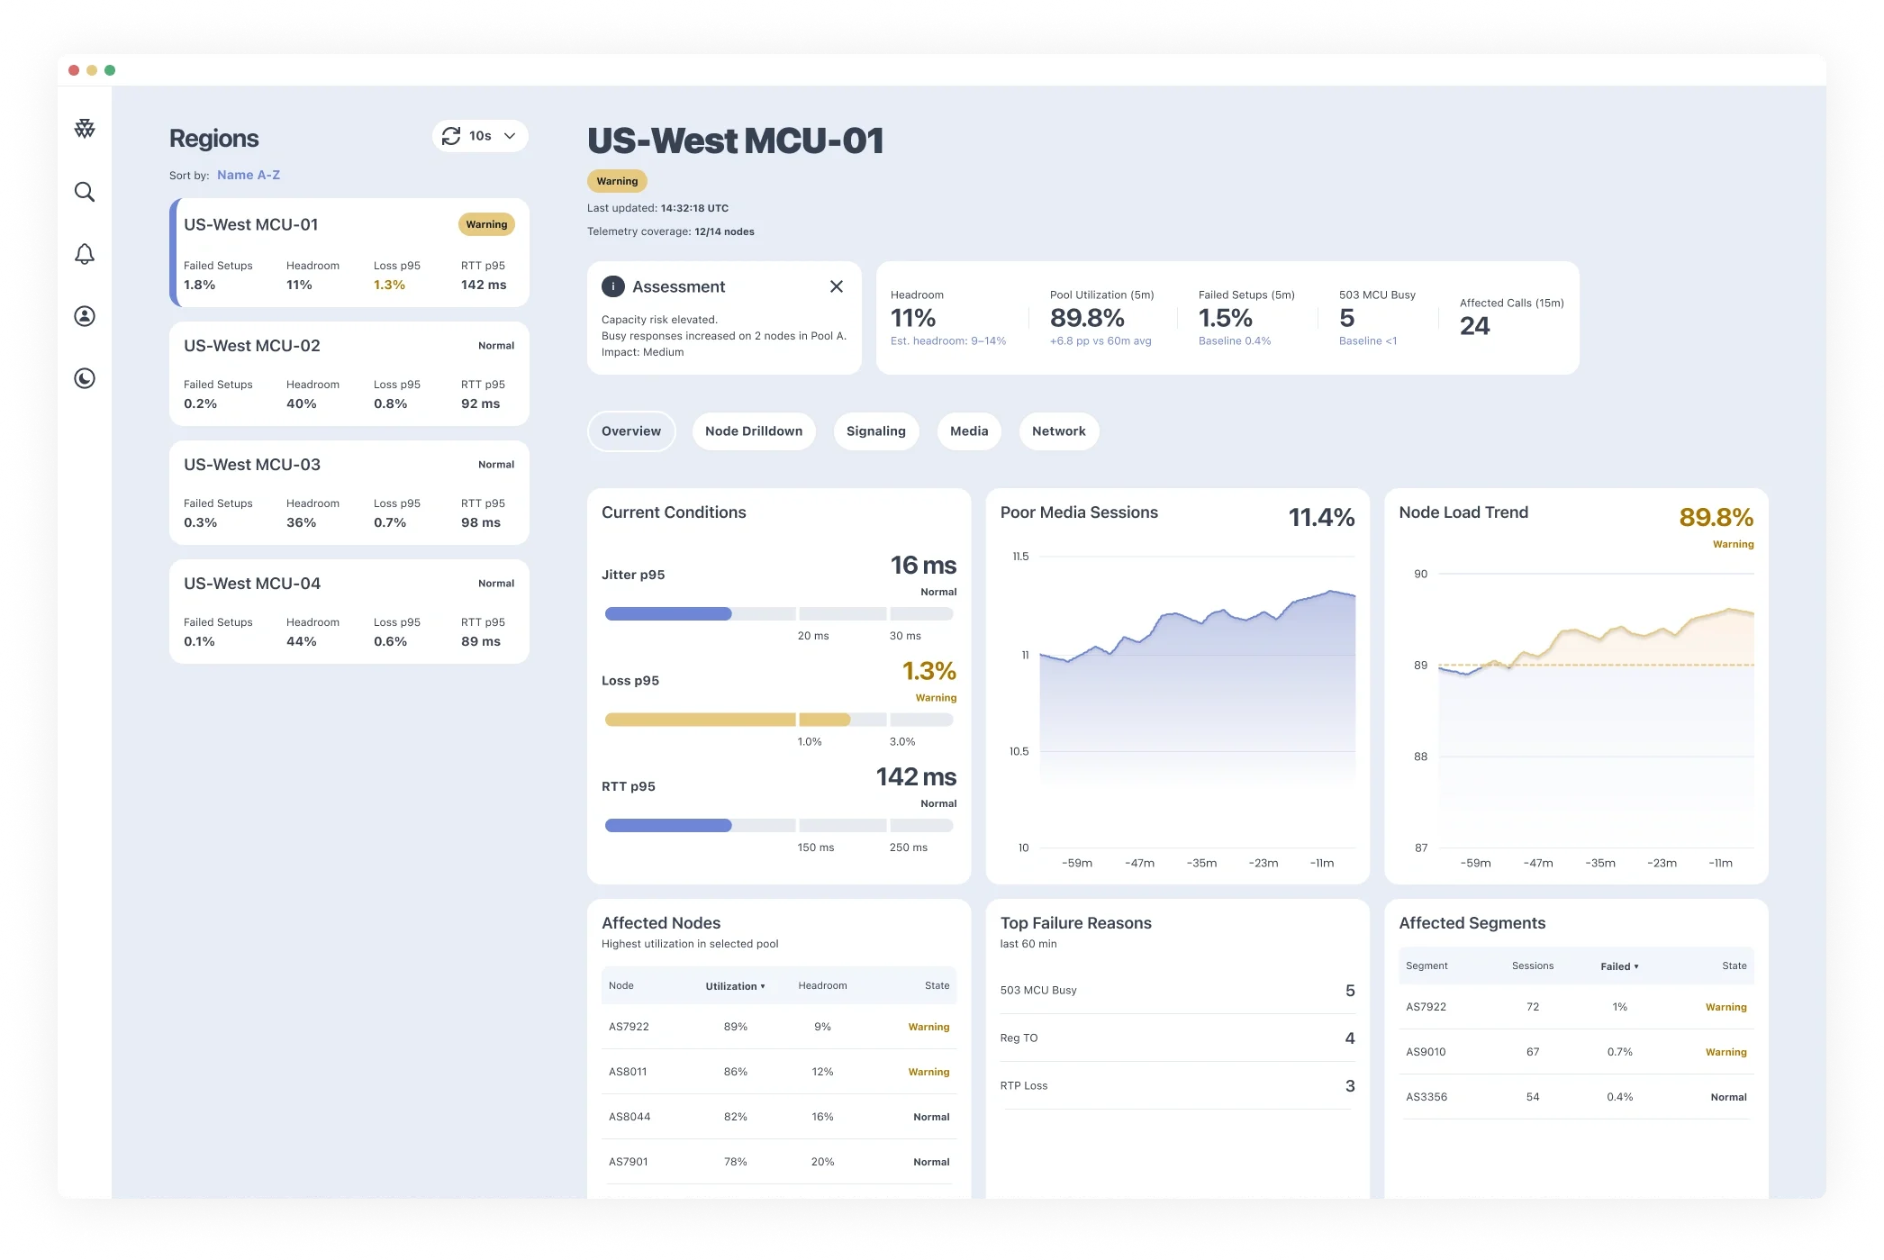1884x1260 pixels.
Task: Click the refresh interval icon
Action: pos(451,136)
